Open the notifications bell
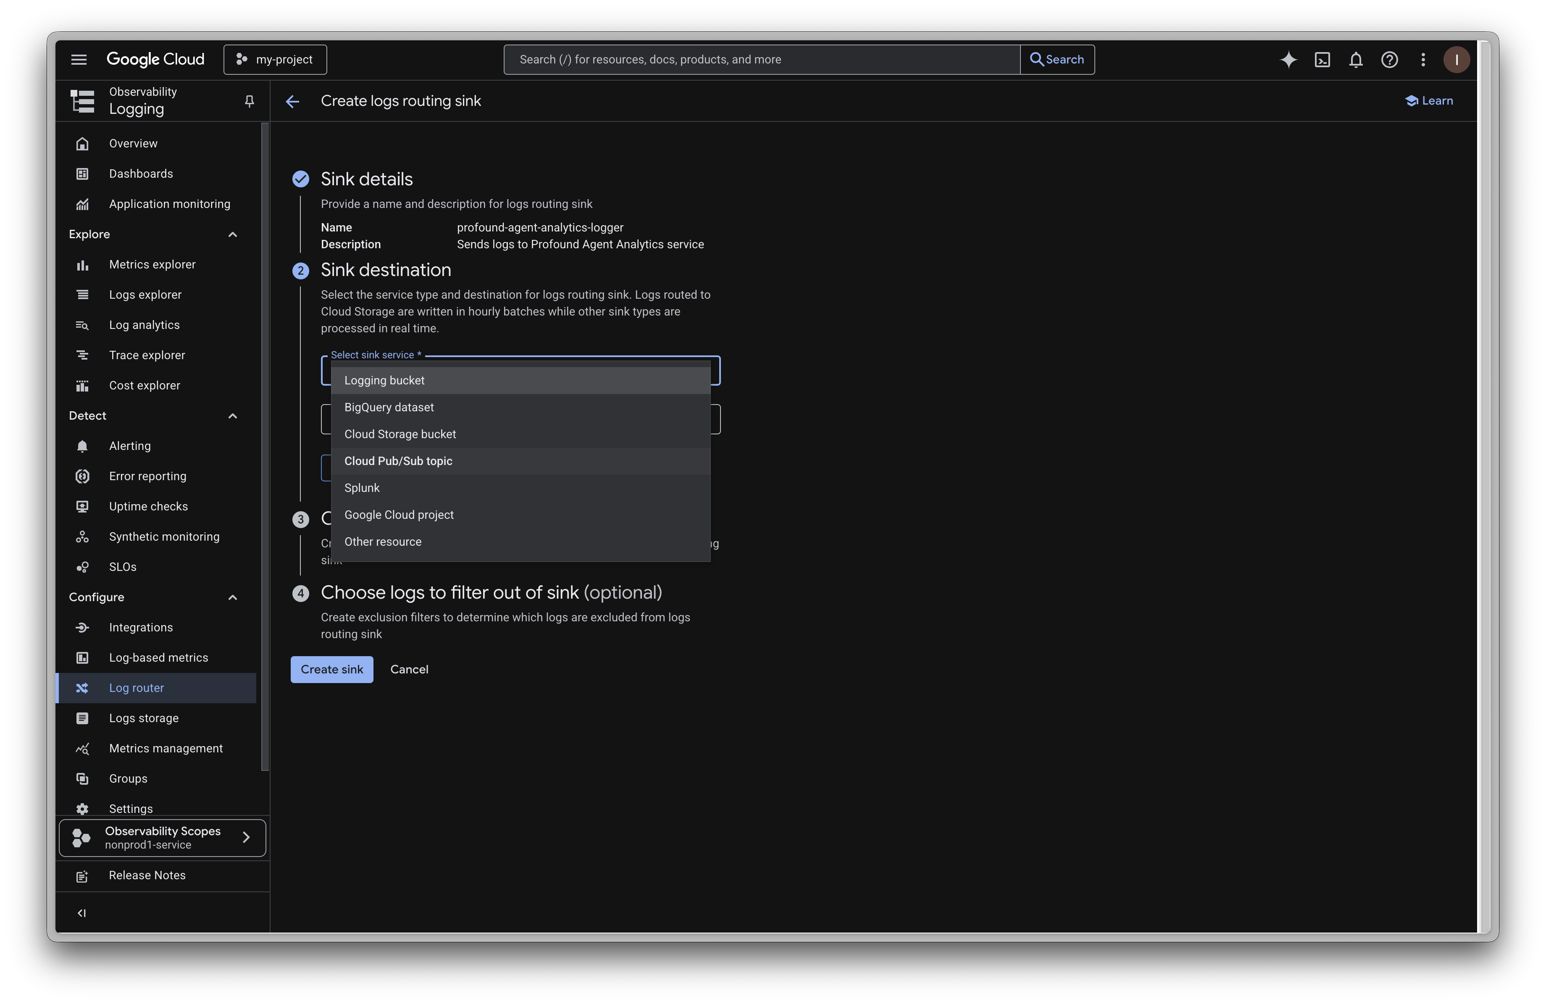The height and width of the screenshot is (1004, 1546). click(1356, 60)
